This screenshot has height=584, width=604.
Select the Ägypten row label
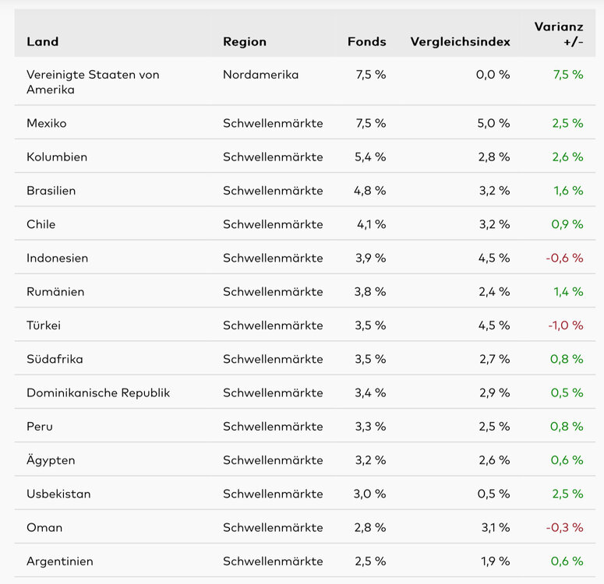(51, 460)
